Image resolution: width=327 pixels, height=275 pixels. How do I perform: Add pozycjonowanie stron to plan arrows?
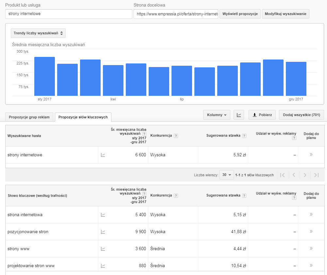[311, 232]
